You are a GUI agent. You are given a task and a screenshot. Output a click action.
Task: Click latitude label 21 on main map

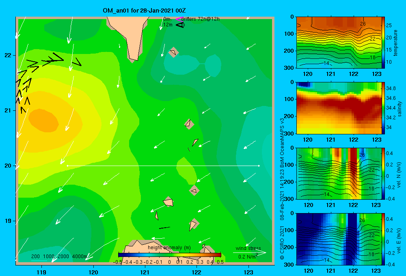point(8,110)
